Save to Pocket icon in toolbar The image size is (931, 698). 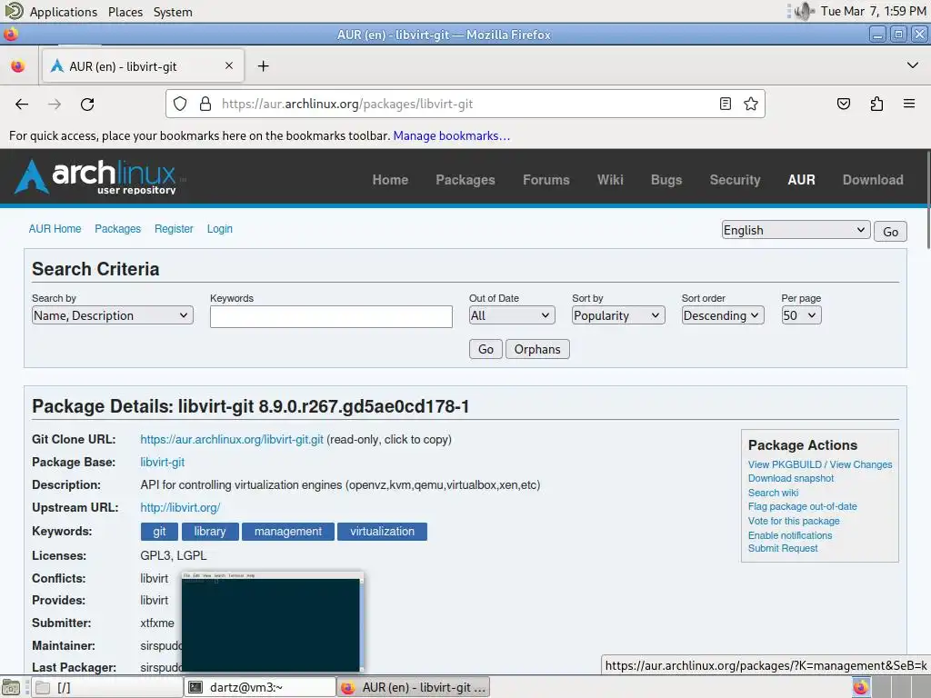844,104
